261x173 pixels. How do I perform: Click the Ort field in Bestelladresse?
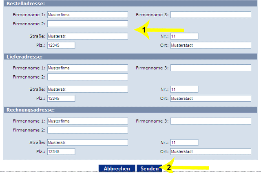click(x=211, y=45)
